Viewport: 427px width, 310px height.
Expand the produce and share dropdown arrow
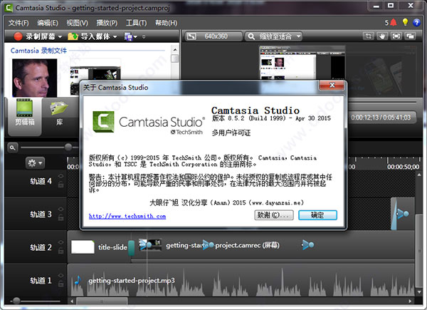(x=135, y=36)
